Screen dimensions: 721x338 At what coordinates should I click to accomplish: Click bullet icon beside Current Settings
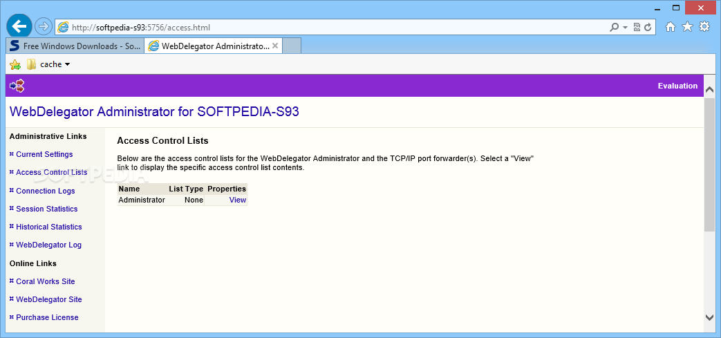(12, 154)
